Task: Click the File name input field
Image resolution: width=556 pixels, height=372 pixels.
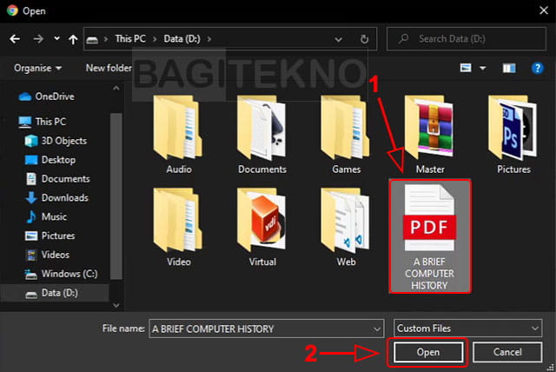Action: point(261,329)
